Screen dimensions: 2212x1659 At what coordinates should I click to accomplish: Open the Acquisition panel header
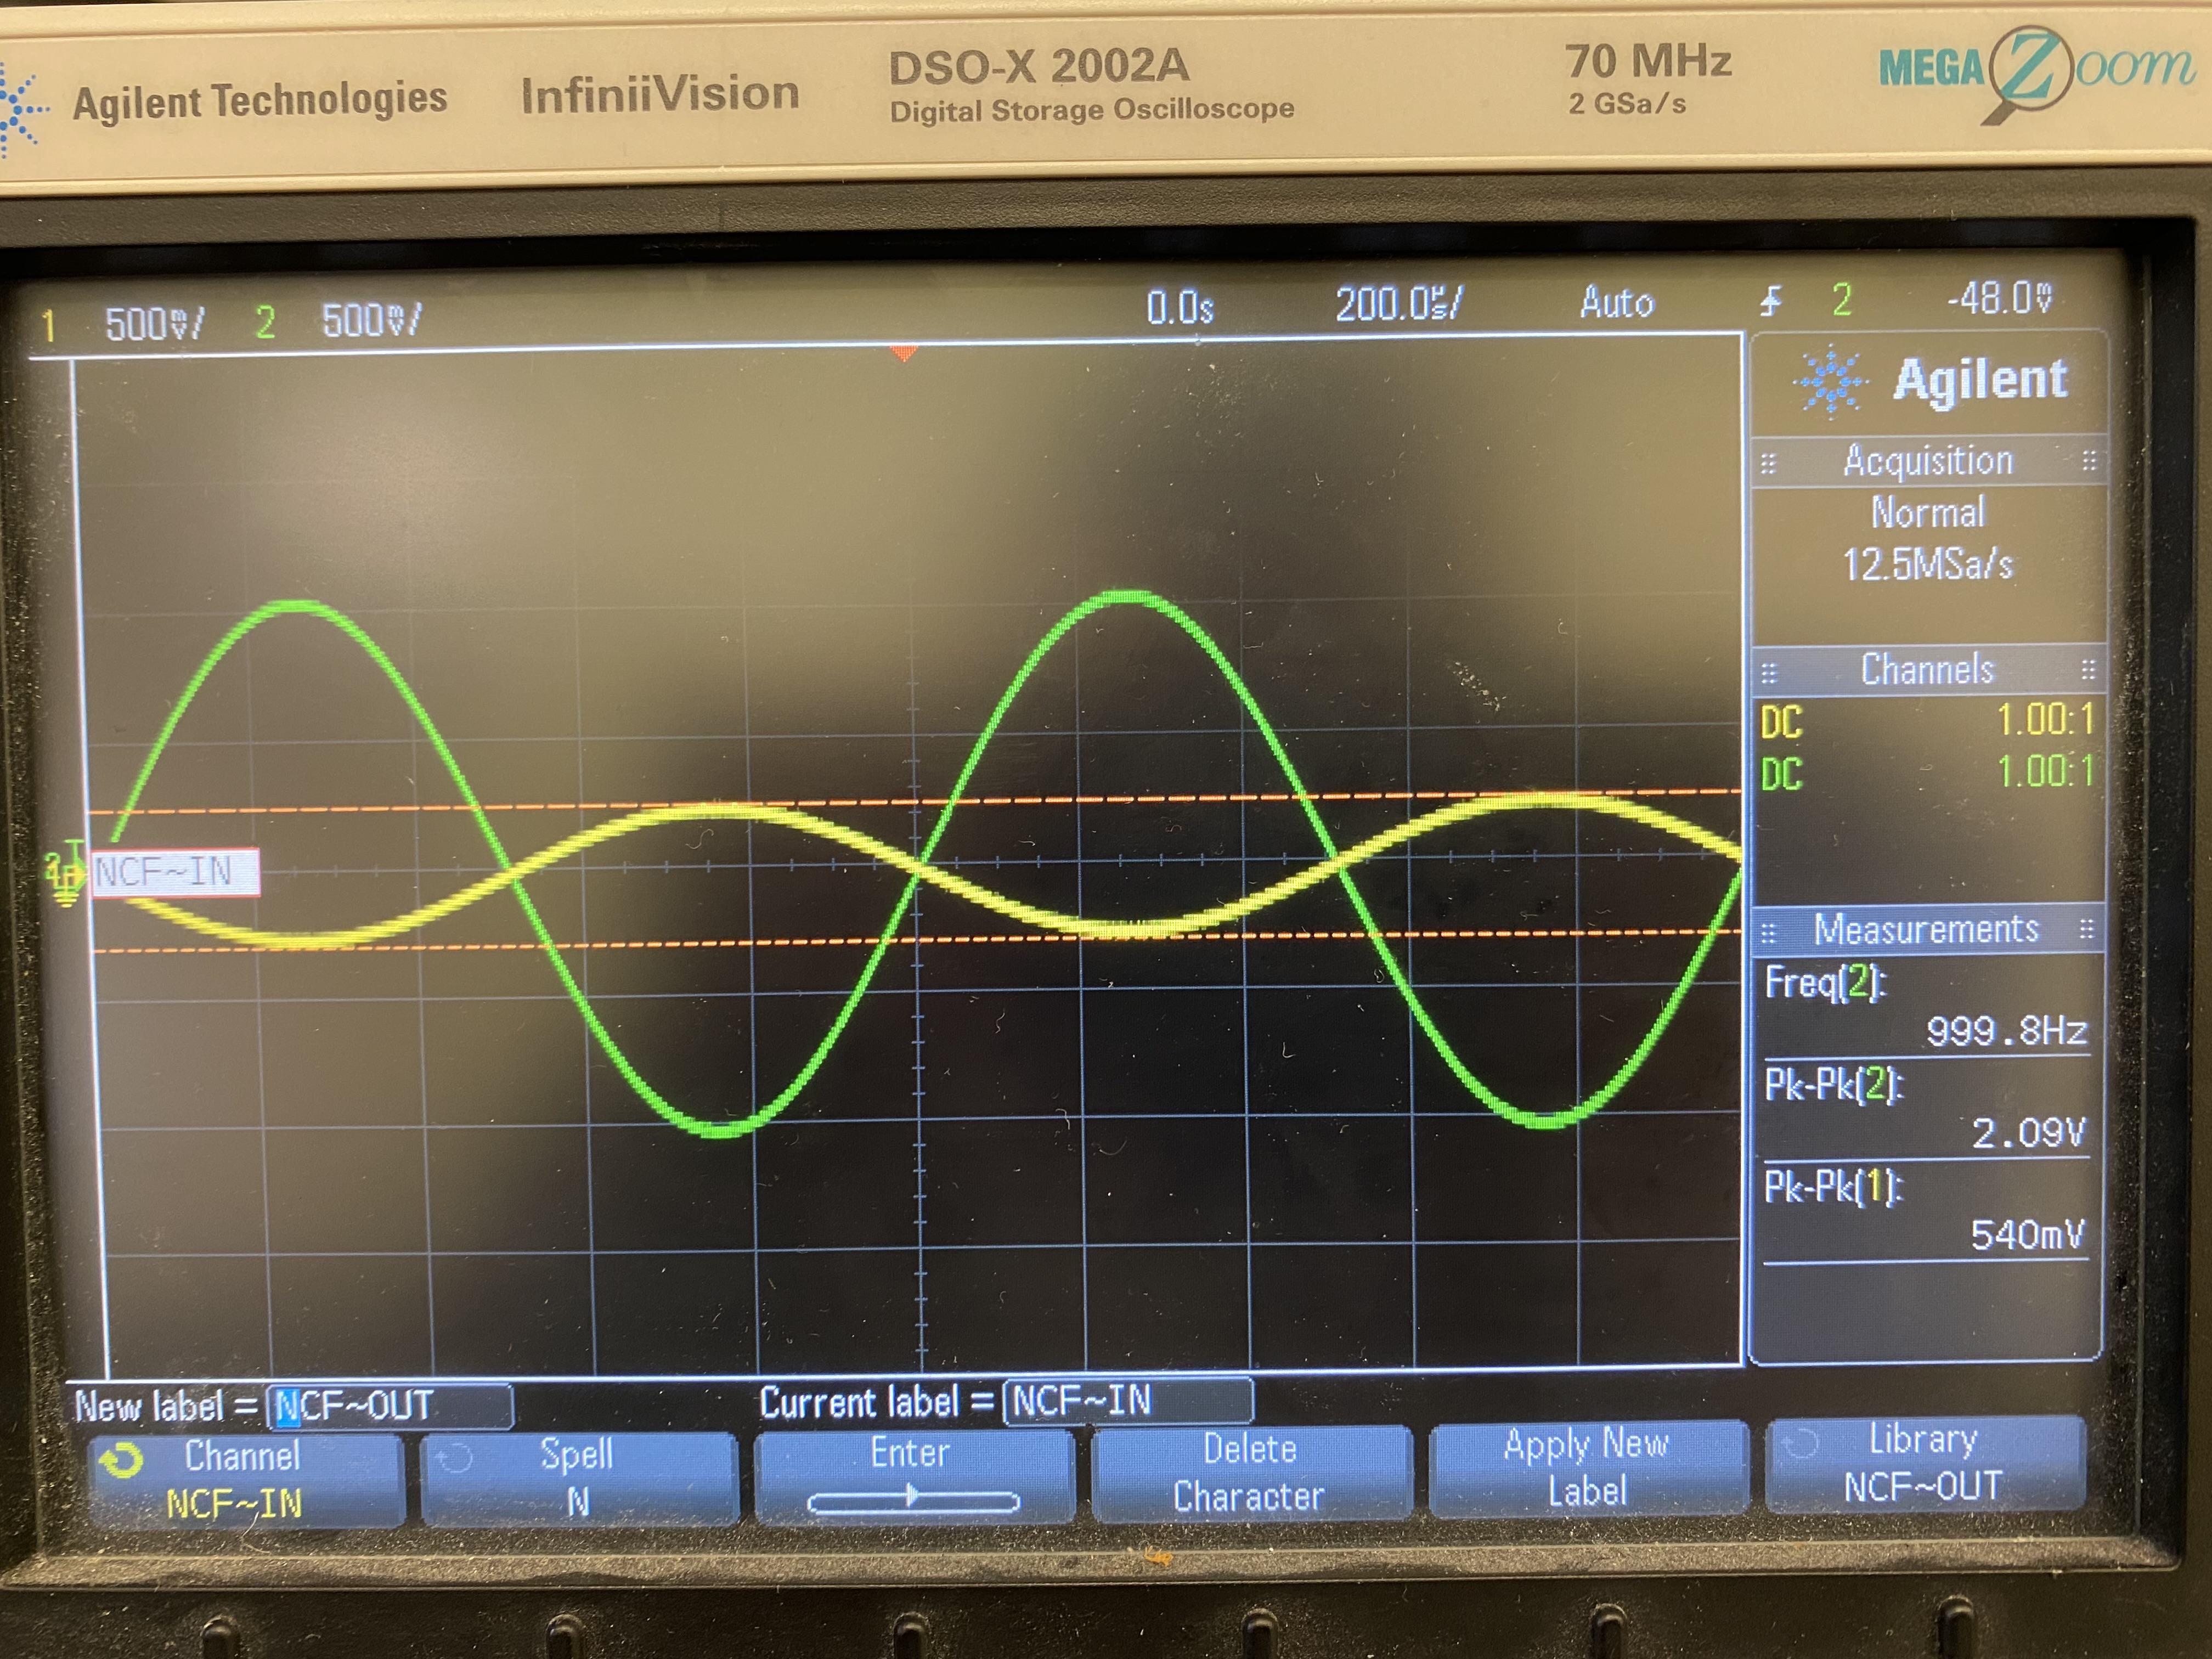pyautogui.click(x=1929, y=461)
